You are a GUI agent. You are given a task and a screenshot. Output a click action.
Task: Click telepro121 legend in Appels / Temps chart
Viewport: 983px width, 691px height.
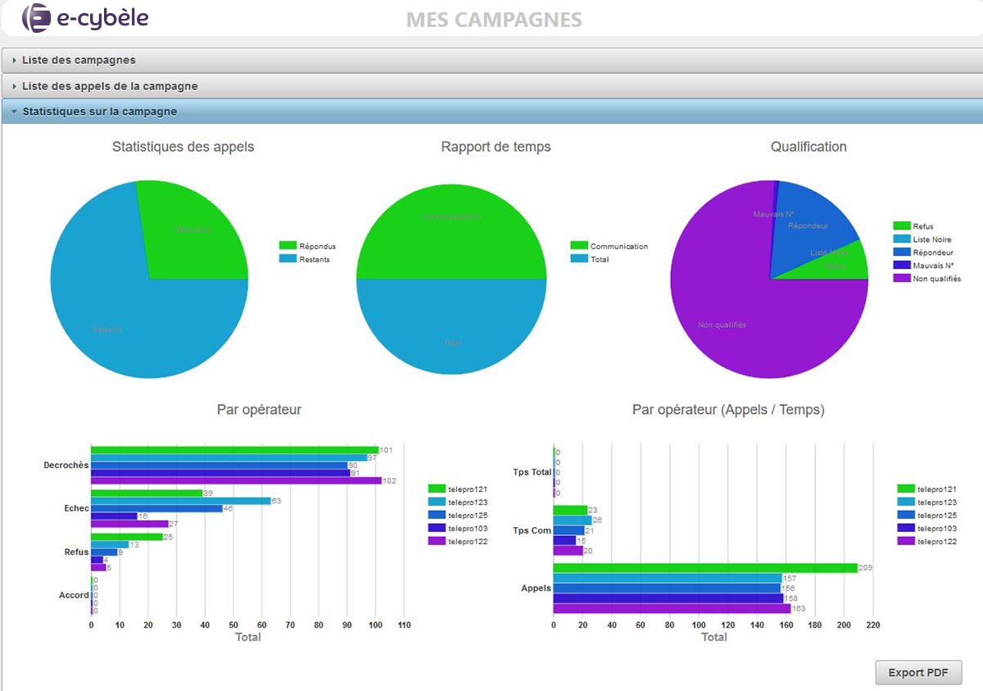[x=927, y=489]
